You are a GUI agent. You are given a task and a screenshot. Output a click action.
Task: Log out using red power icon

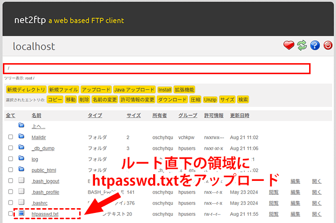tap(328, 45)
